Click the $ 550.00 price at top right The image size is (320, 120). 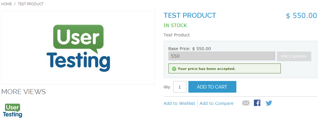pos(301,16)
